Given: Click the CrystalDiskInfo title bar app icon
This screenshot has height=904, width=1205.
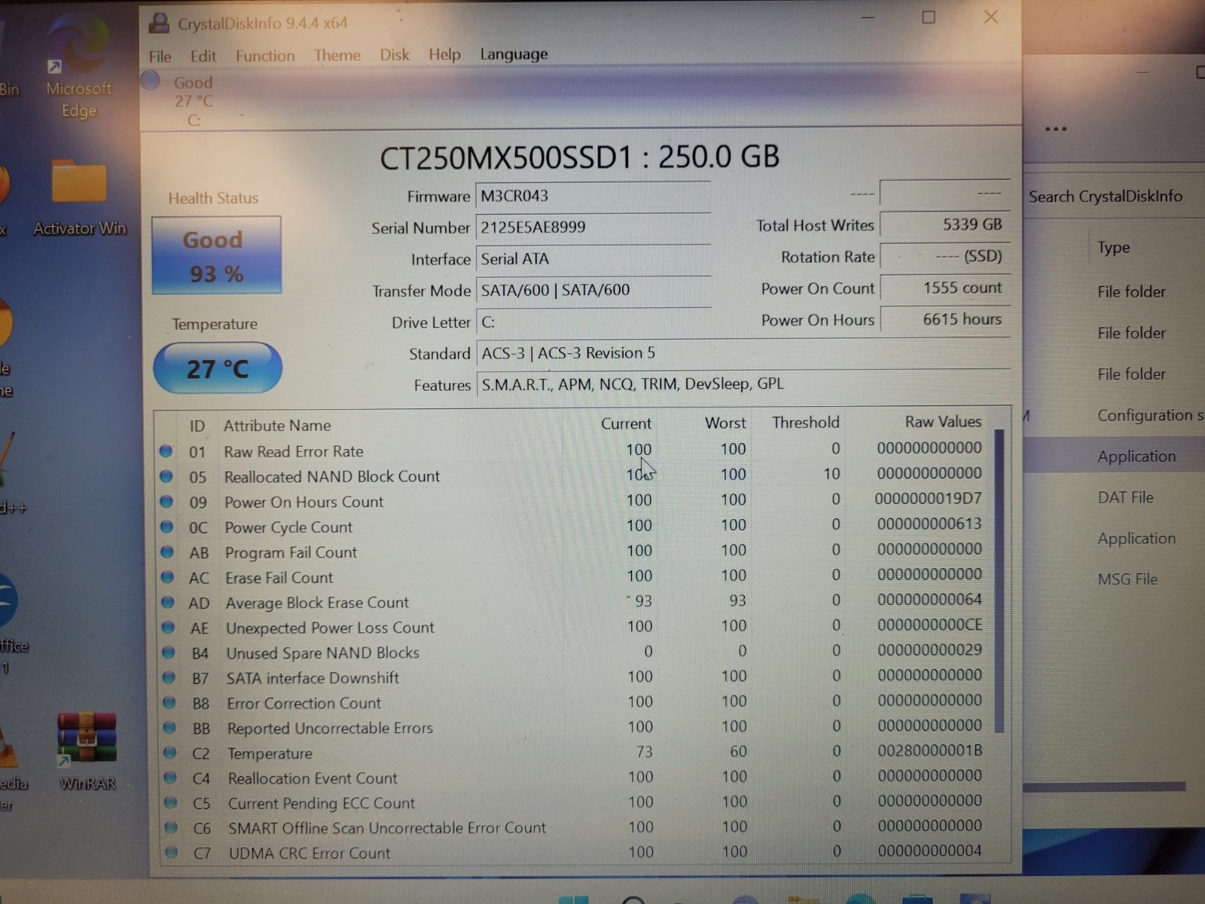Looking at the screenshot, I should [158, 23].
